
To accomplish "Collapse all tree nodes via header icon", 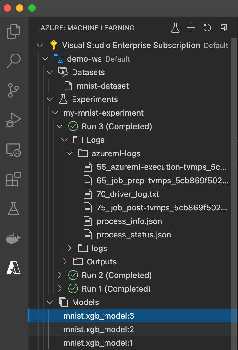I will [223, 28].
